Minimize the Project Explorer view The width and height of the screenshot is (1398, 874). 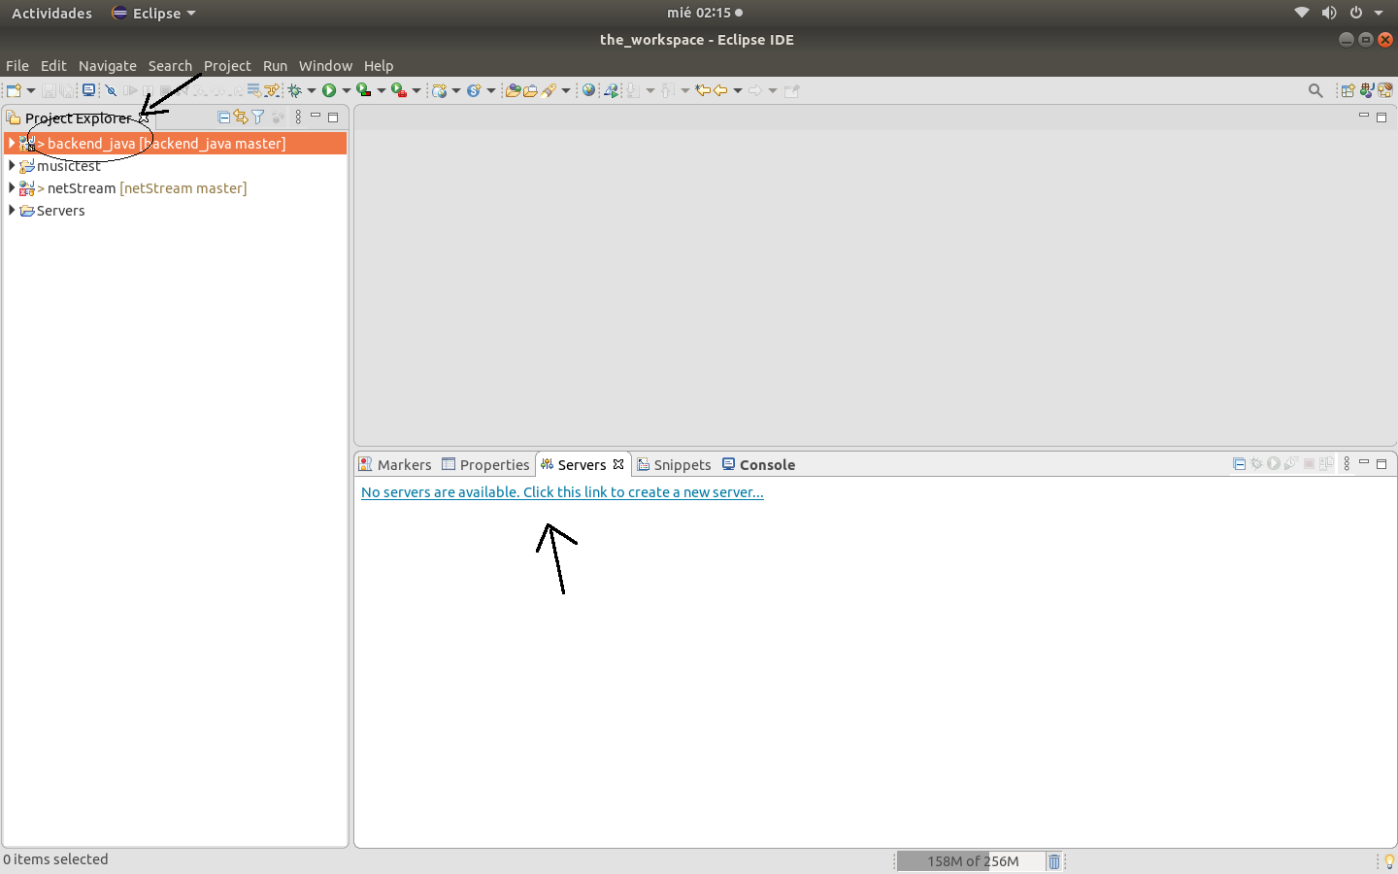point(316,117)
